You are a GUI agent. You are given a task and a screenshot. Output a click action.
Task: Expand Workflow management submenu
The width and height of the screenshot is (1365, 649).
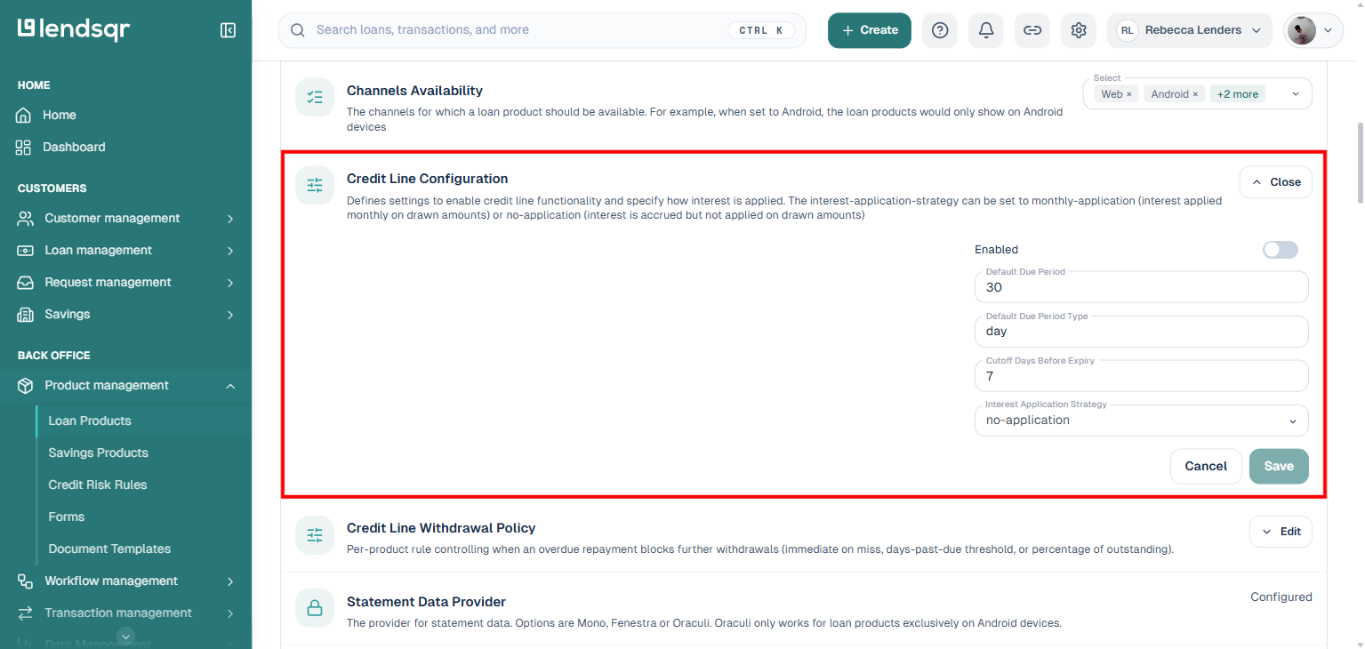coord(230,581)
